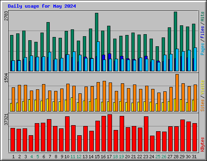
Task: Click the red KBytes bar for day 23
Action: click(x=146, y=134)
